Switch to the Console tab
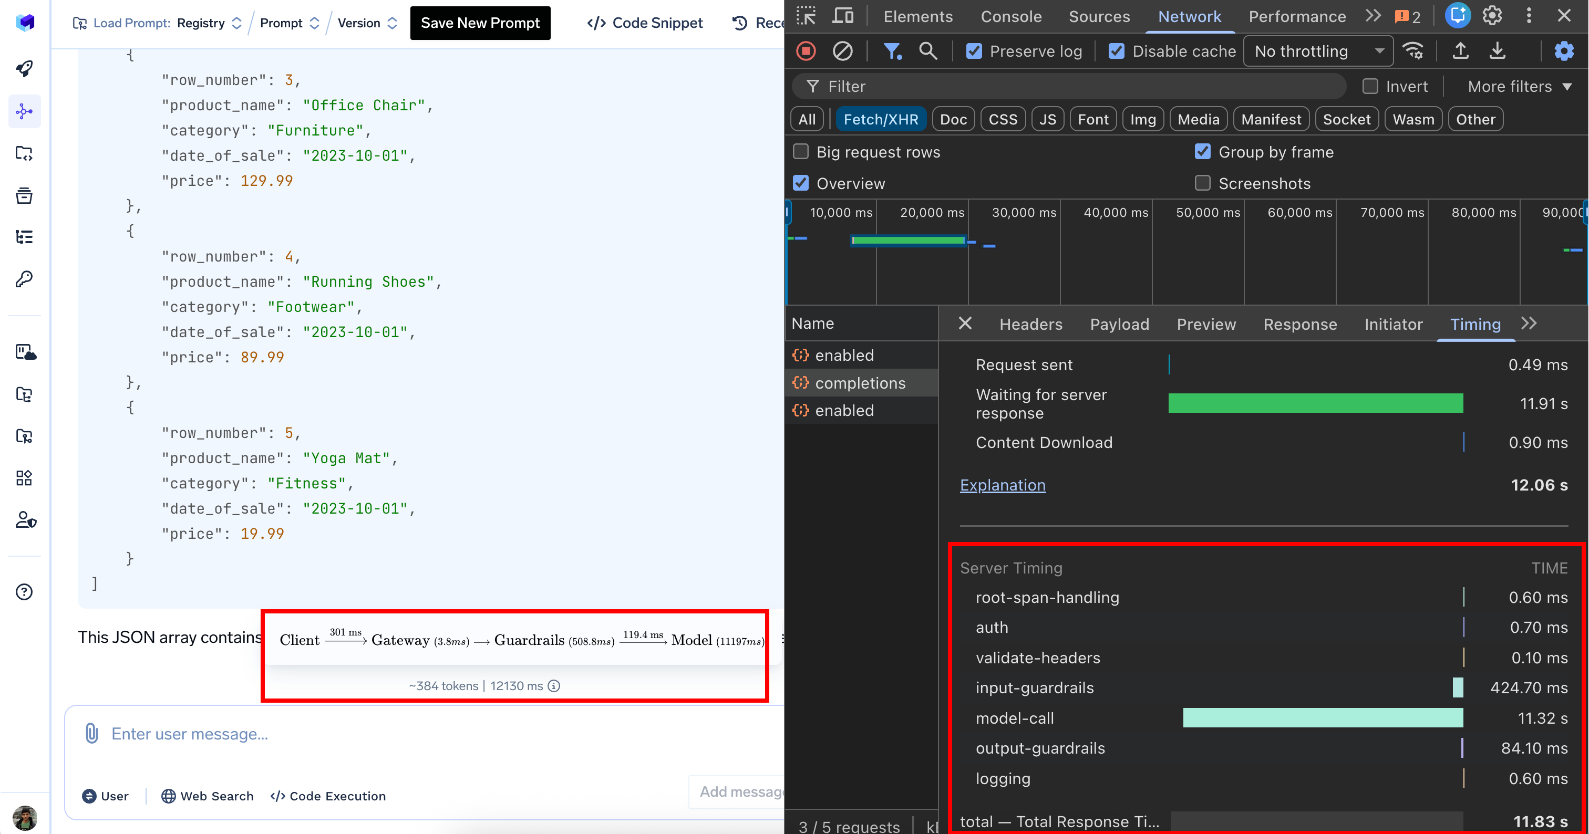The height and width of the screenshot is (834, 1589). 1010,17
